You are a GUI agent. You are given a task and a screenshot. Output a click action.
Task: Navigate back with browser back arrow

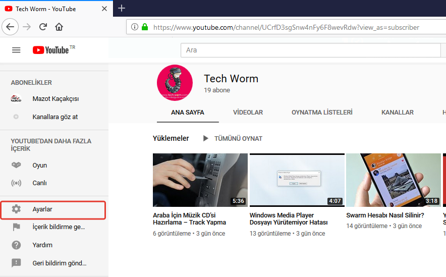[x=11, y=27]
